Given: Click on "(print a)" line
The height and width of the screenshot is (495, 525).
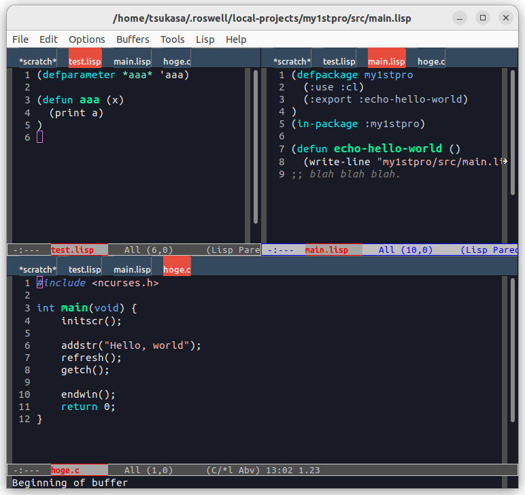Looking at the screenshot, I should click(x=76, y=113).
